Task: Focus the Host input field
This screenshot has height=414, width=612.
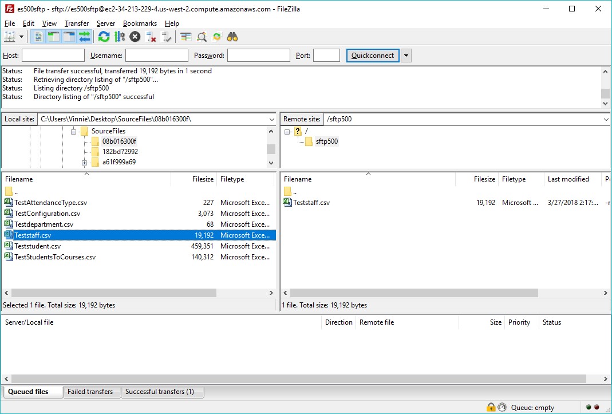Action: click(53, 56)
